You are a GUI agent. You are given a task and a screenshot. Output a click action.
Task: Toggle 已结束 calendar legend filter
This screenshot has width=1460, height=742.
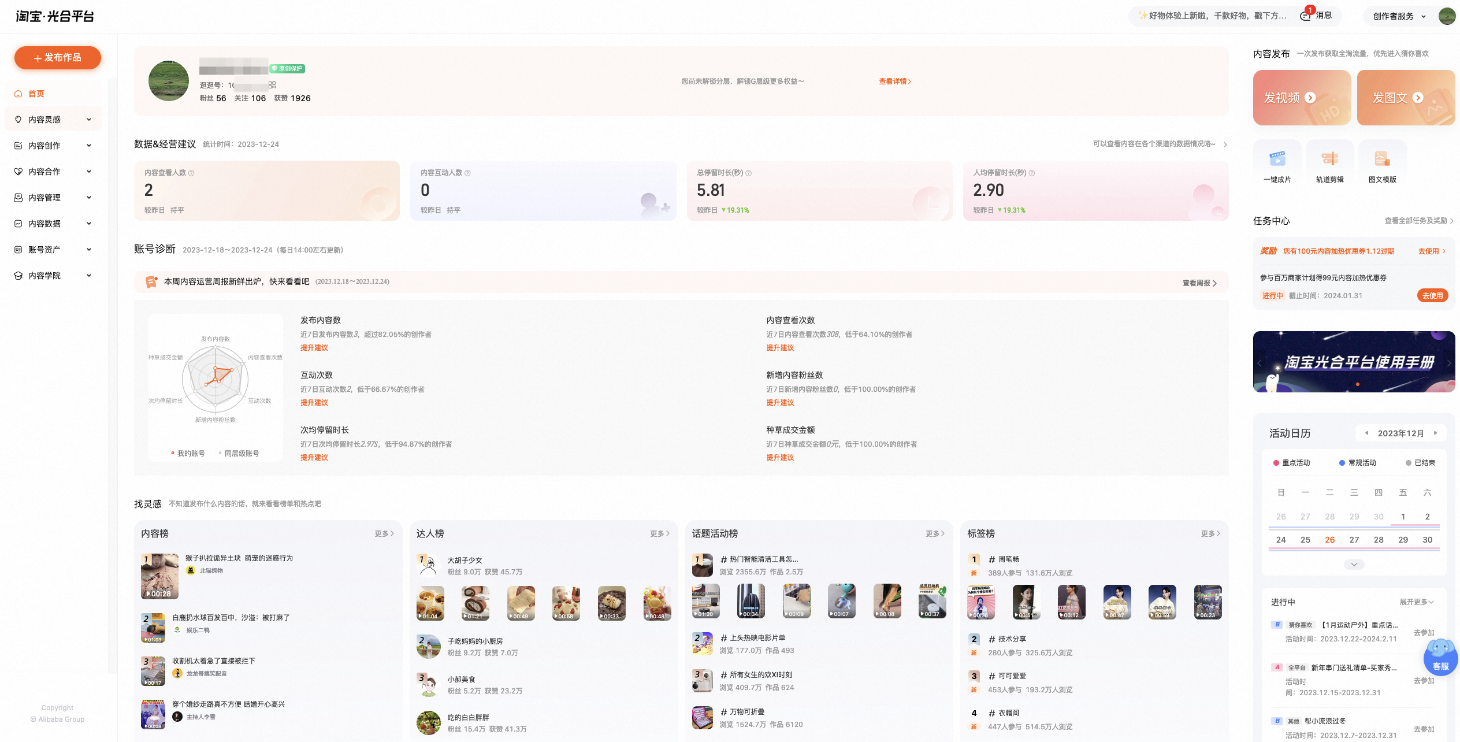[1421, 463]
